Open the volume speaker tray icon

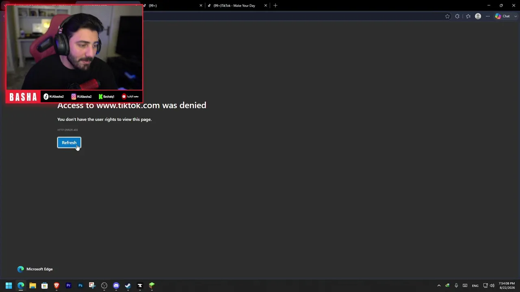click(x=492, y=286)
